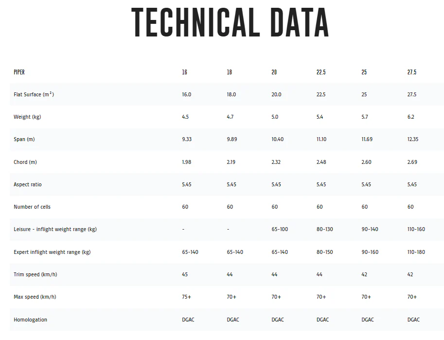Click the 16 size column header

click(185, 72)
